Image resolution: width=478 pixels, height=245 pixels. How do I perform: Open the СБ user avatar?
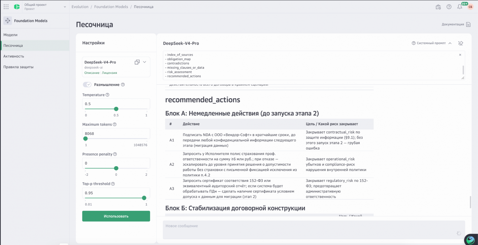pos(470,7)
